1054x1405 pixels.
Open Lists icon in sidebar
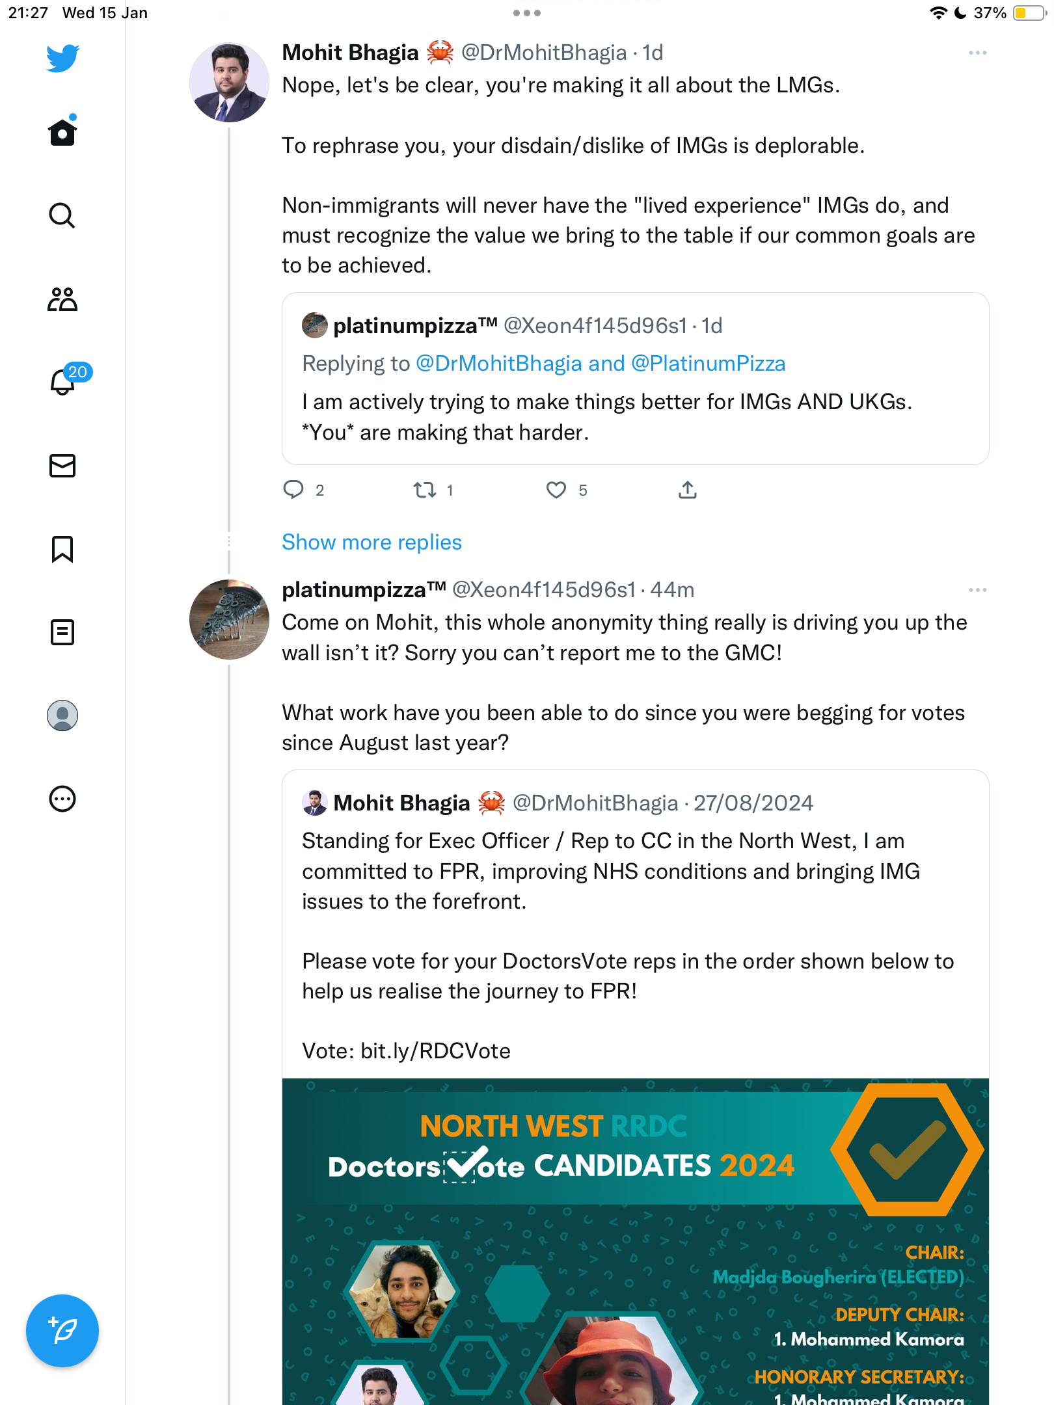click(x=62, y=632)
